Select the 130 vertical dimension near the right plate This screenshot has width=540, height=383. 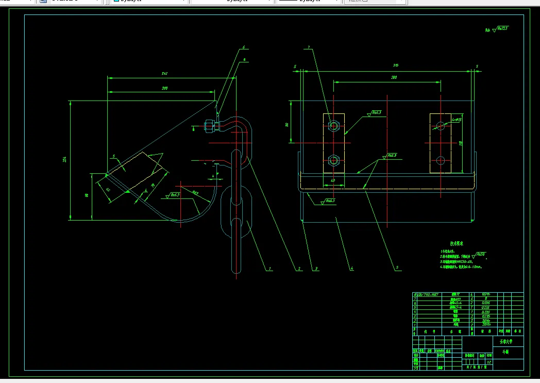[461, 143]
